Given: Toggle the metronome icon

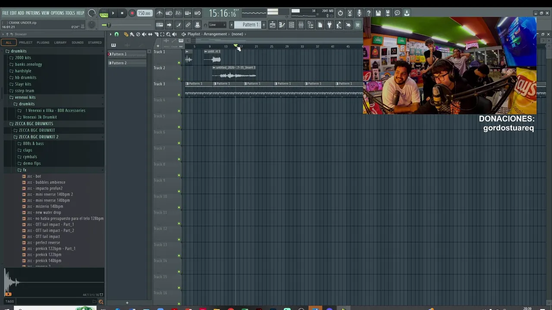Looking at the screenshot, I should point(160,13).
